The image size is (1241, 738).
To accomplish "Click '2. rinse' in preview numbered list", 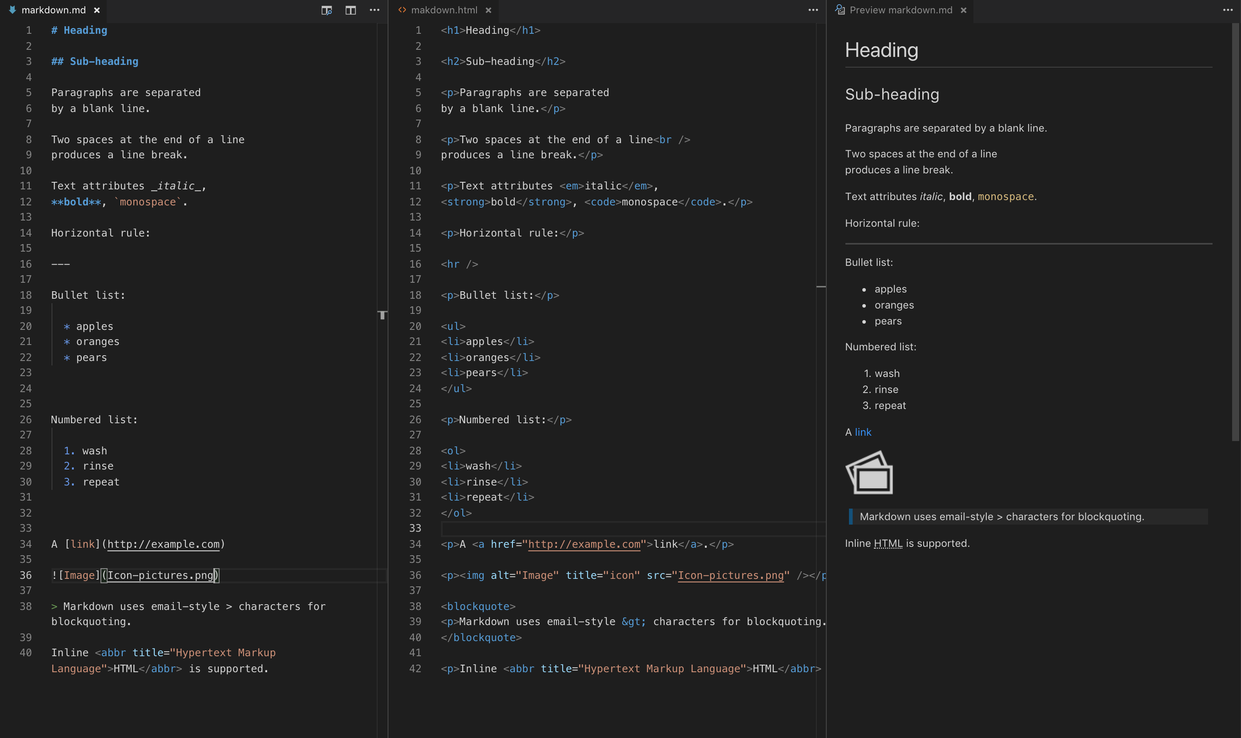I will (881, 389).
